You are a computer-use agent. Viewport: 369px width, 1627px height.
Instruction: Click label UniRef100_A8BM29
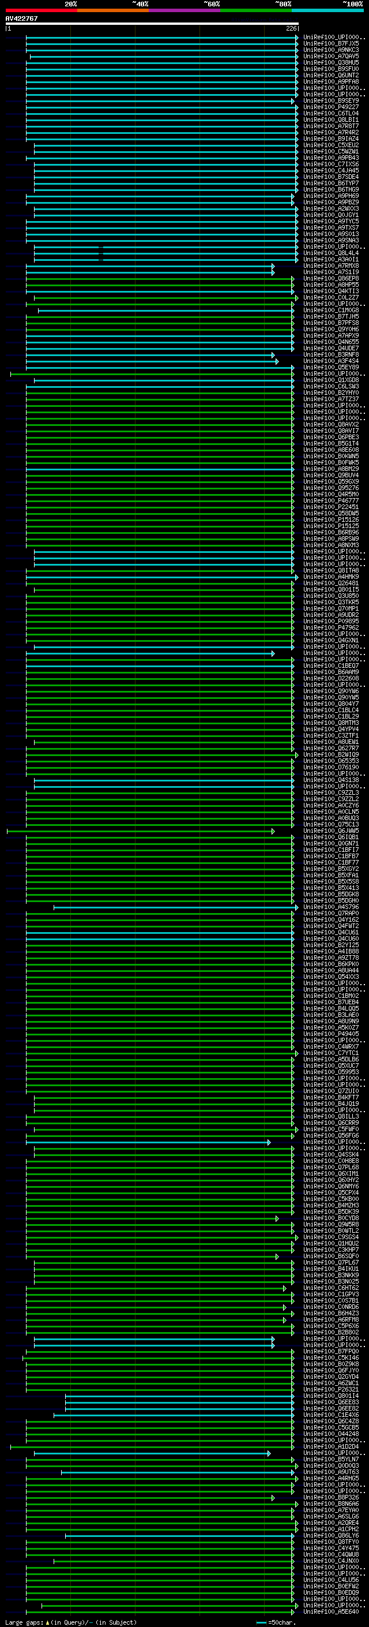(331, 469)
